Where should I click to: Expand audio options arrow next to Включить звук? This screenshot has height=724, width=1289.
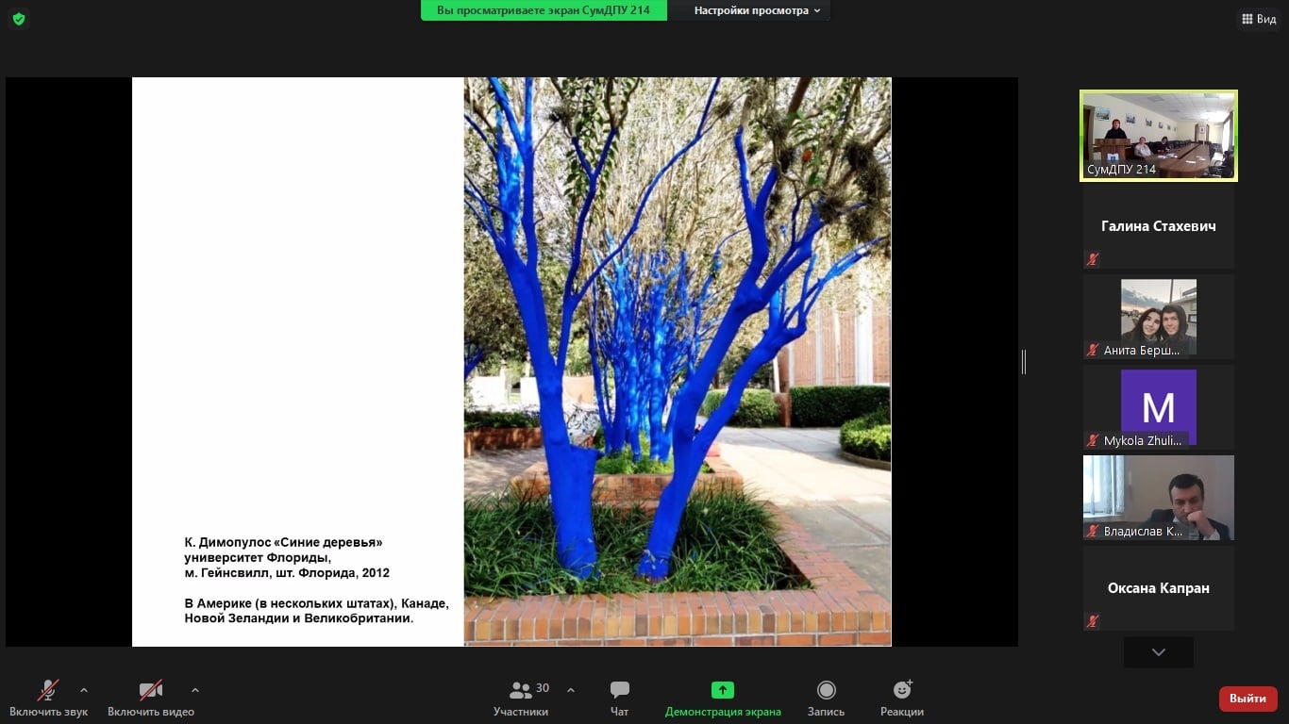(x=84, y=689)
